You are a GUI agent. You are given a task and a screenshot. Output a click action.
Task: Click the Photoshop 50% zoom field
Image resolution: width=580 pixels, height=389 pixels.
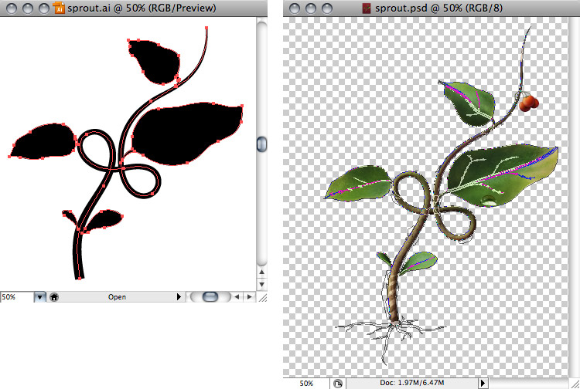306,383
